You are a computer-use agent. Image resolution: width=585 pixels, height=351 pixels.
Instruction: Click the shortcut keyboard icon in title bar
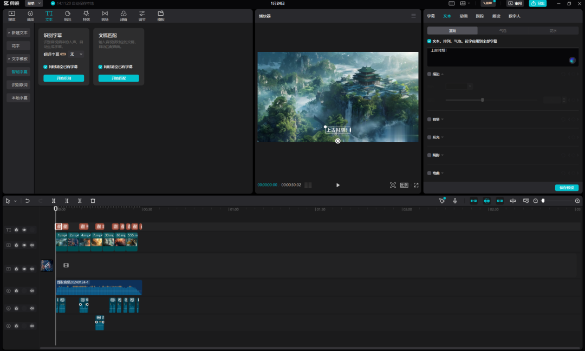click(x=451, y=3)
